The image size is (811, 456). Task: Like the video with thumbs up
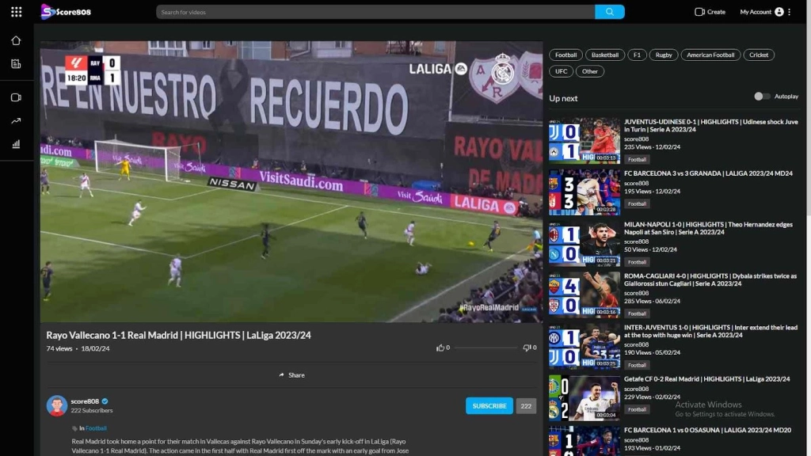[440, 348]
